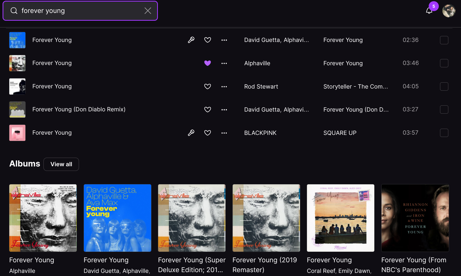Open artist BLACKPINK
Viewport: 461px width, 276px height.
[x=260, y=133]
